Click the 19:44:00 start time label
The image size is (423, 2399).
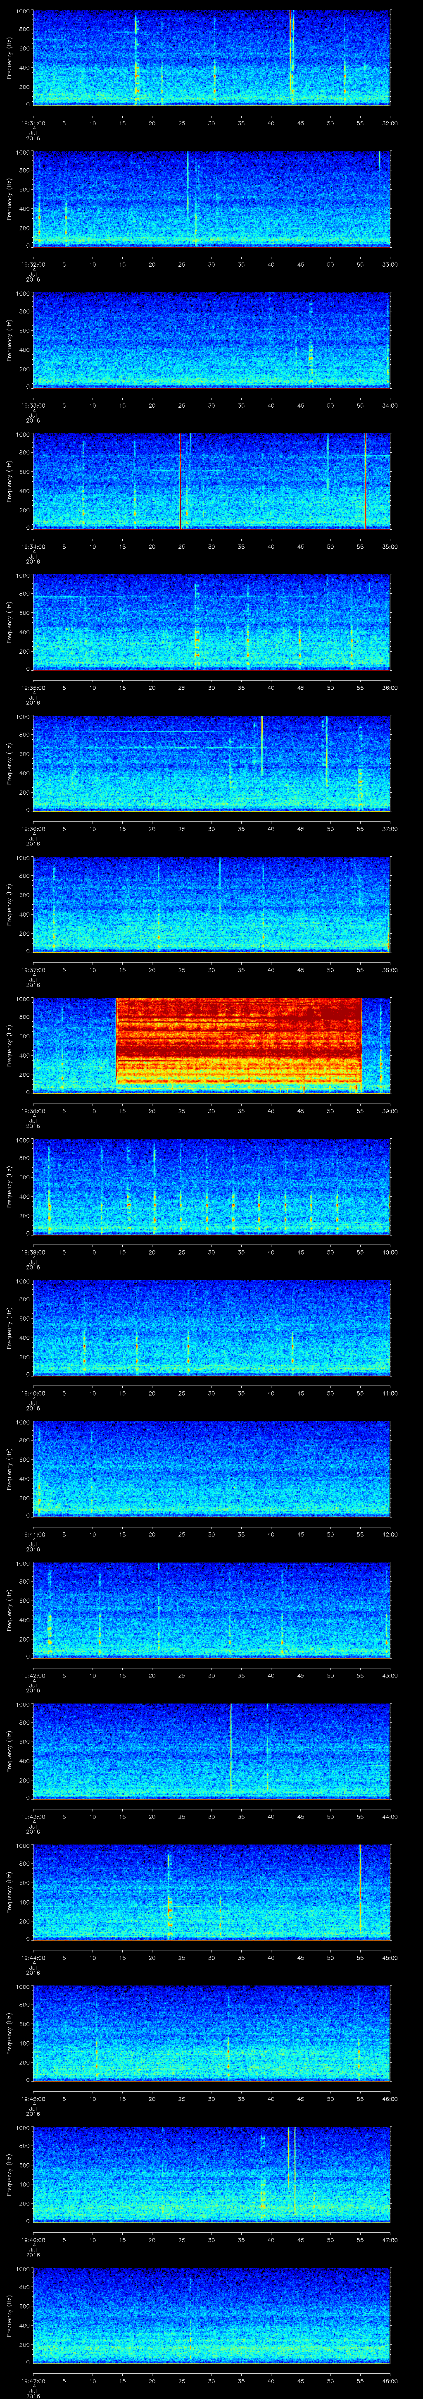coord(33,1957)
